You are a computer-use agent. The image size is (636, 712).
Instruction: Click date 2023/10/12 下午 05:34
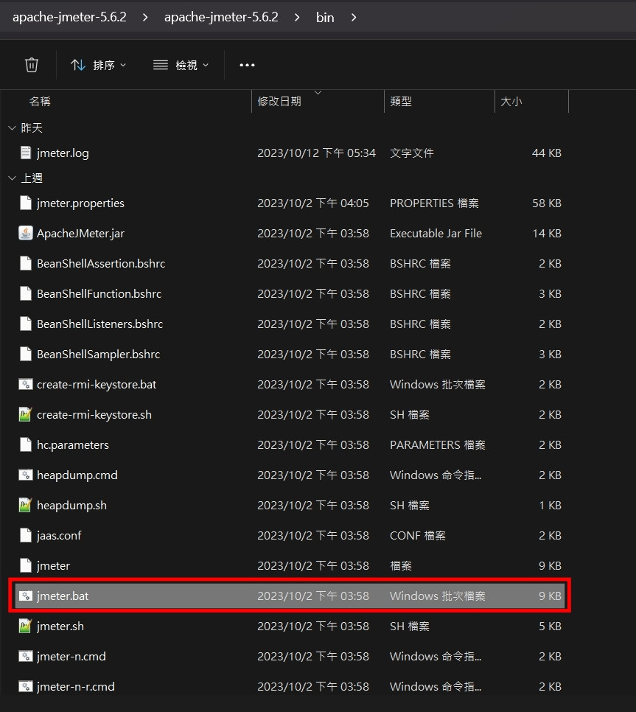tap(316, 153)
